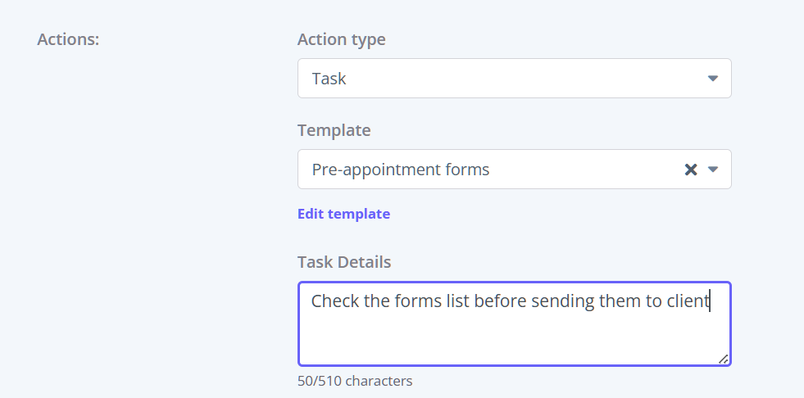804x398 pixels.
Task: Click the word 'forms' in Task Details text
Action: [x=418, y=301]
